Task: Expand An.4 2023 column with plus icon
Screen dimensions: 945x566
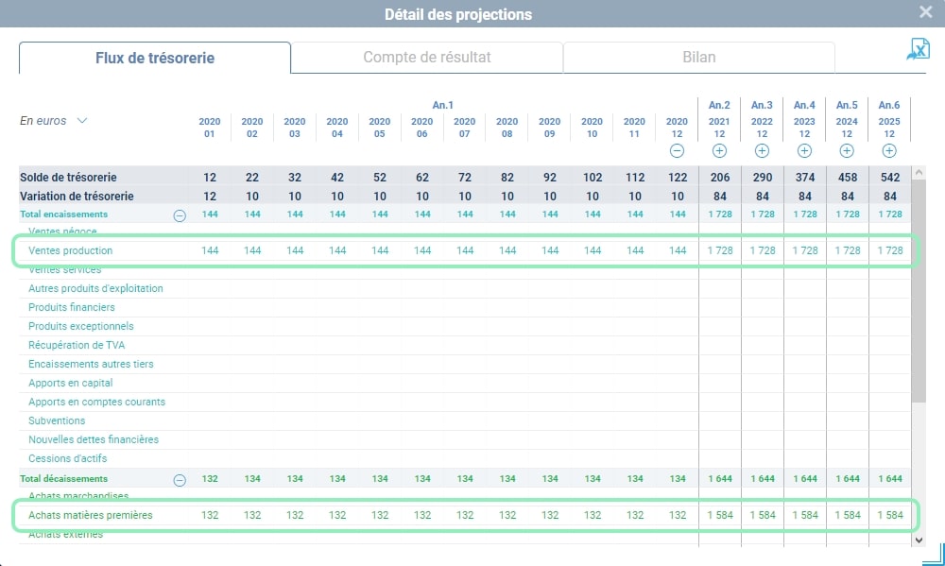Action: [x=804, y=151]
